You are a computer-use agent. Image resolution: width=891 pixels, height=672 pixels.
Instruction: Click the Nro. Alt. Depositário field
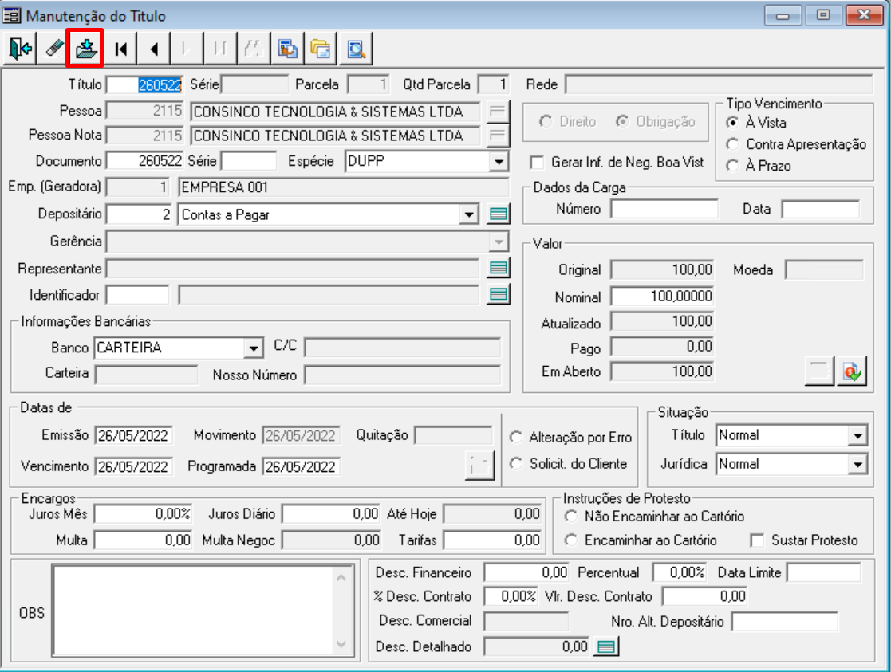785,622
